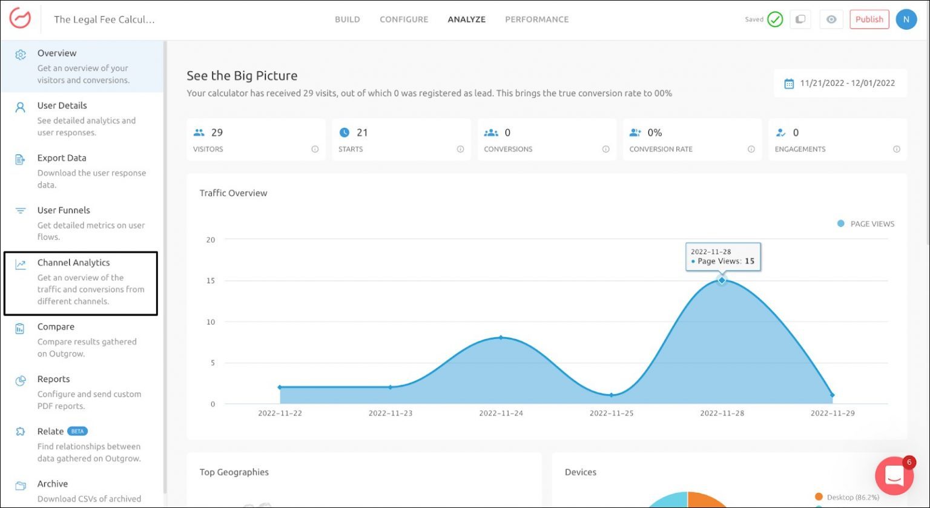This screenshot has width=930, height=508.
Task: Open the user avatar N menu
Action: (x=906, y=19)
